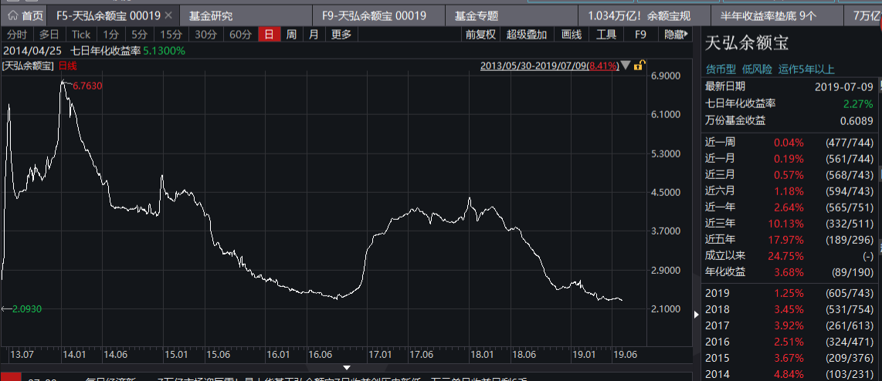
Task: Click the 6.9000 axis label
Action: pyautogui.click(x=667, y=76)
